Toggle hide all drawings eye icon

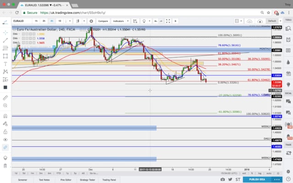(x=5, y=139)
